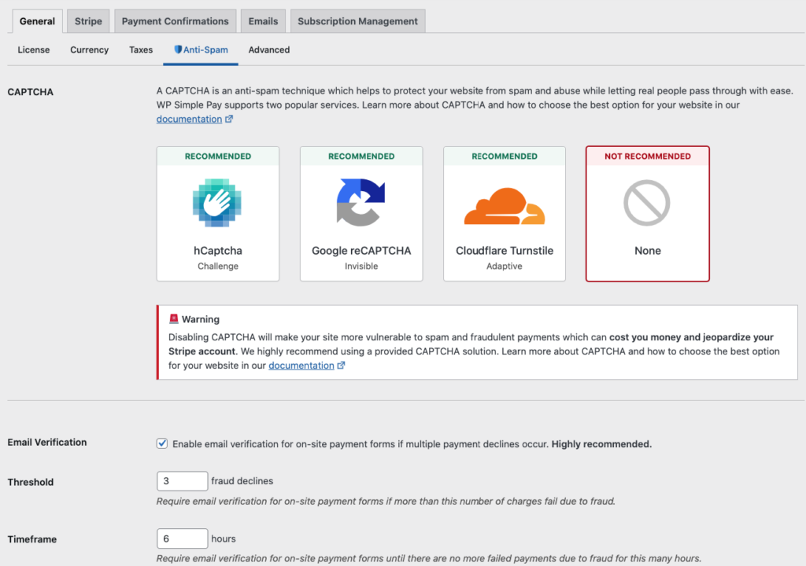Click the Cloudflare Turnstile cloud logo
Image resolution: width=806 pixels, height=566 pixels.
pyautogui.click(x=504, y=206)
